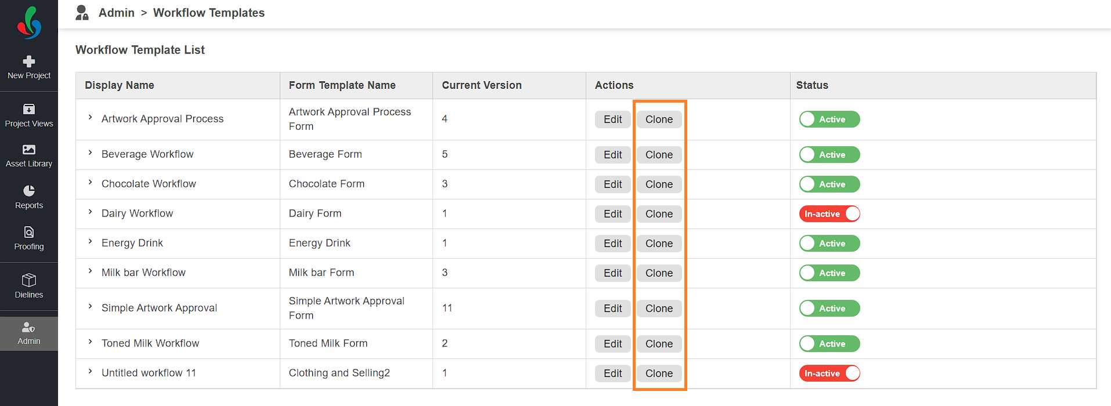The image size is (1111, 406).
Task: Expand the Toned Milk Workflow row
Action: pyautogui.click(x=90, y=342)
